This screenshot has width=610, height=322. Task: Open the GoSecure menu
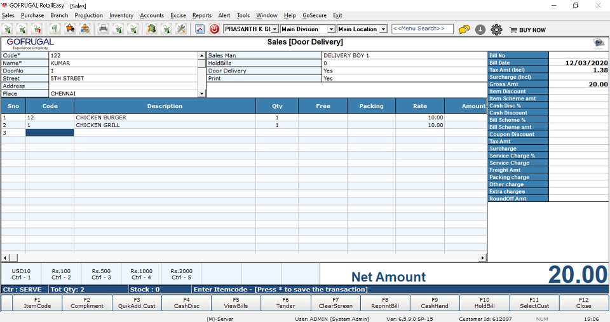[x=314, y=15]
